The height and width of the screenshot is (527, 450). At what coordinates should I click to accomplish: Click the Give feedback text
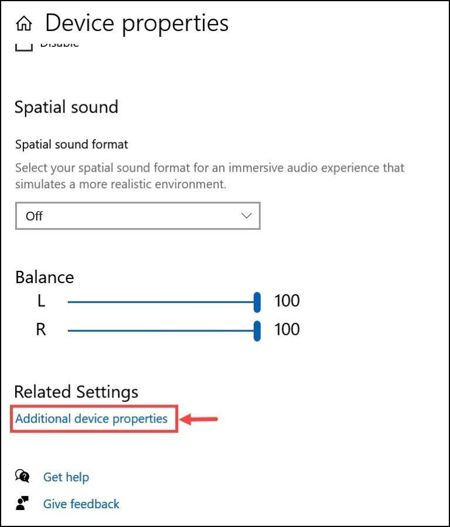pos(81,504)
